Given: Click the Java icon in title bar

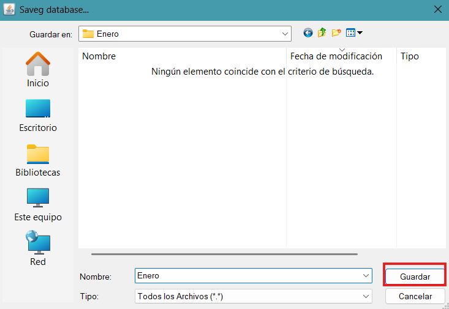Looking at the screenshot, I should click(x=9, y=9).
